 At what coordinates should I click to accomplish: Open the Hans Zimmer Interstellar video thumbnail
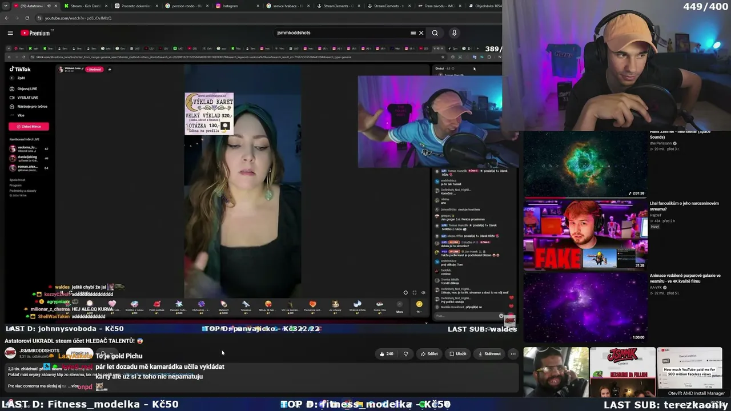(x=585, y=164)
